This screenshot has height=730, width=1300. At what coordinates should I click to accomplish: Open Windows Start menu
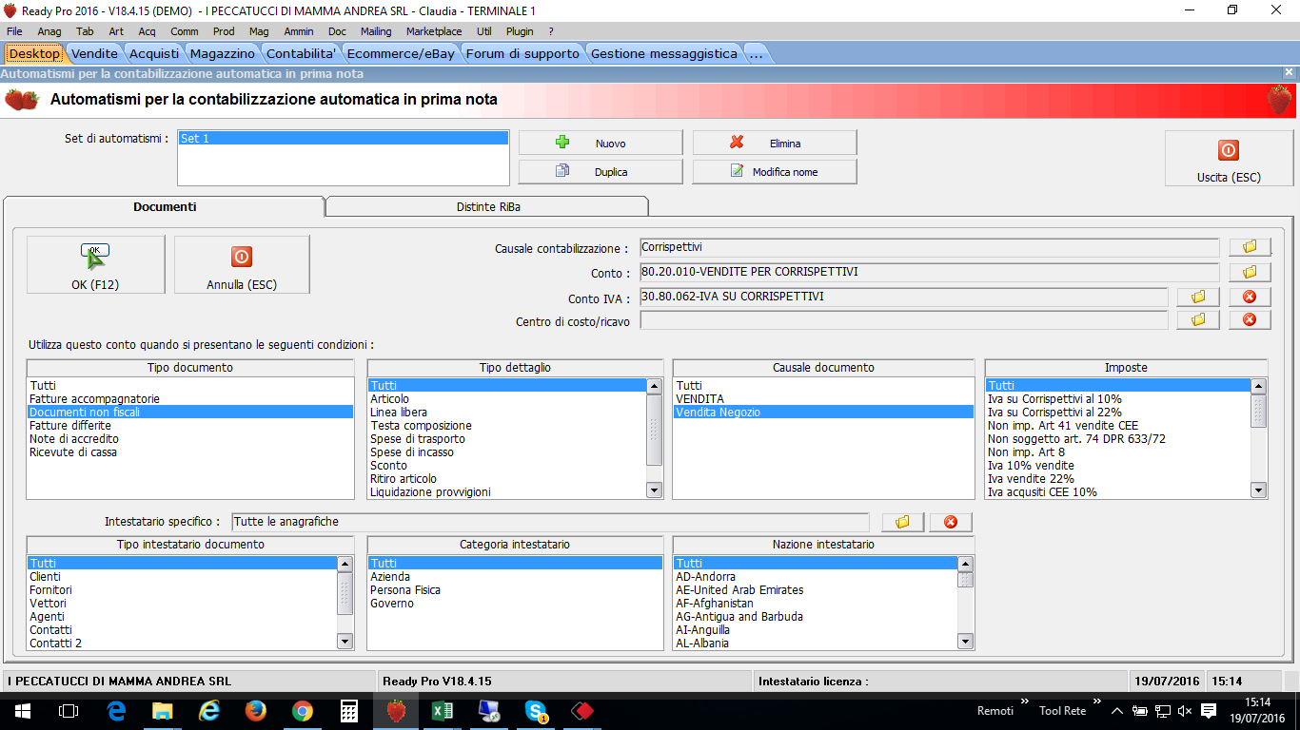tap(21, 710)
